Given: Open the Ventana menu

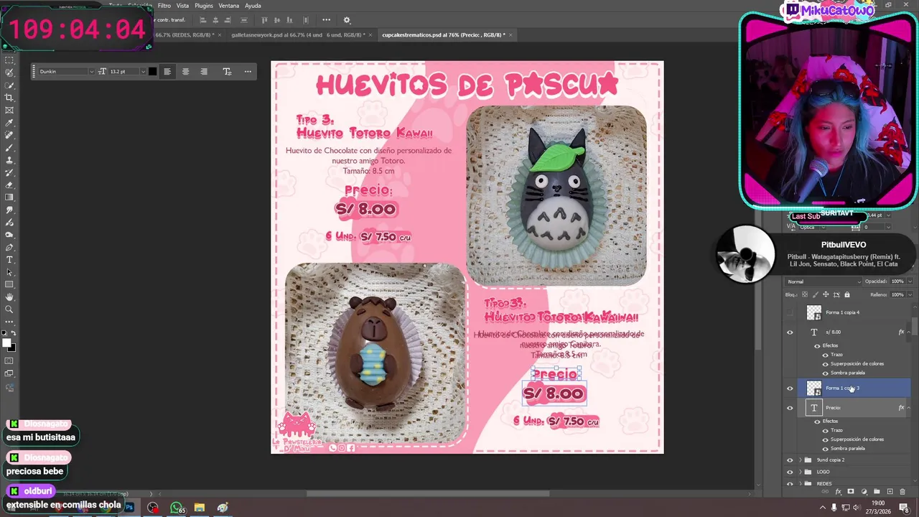Looking at the screenshot, I should coord(228,6).
